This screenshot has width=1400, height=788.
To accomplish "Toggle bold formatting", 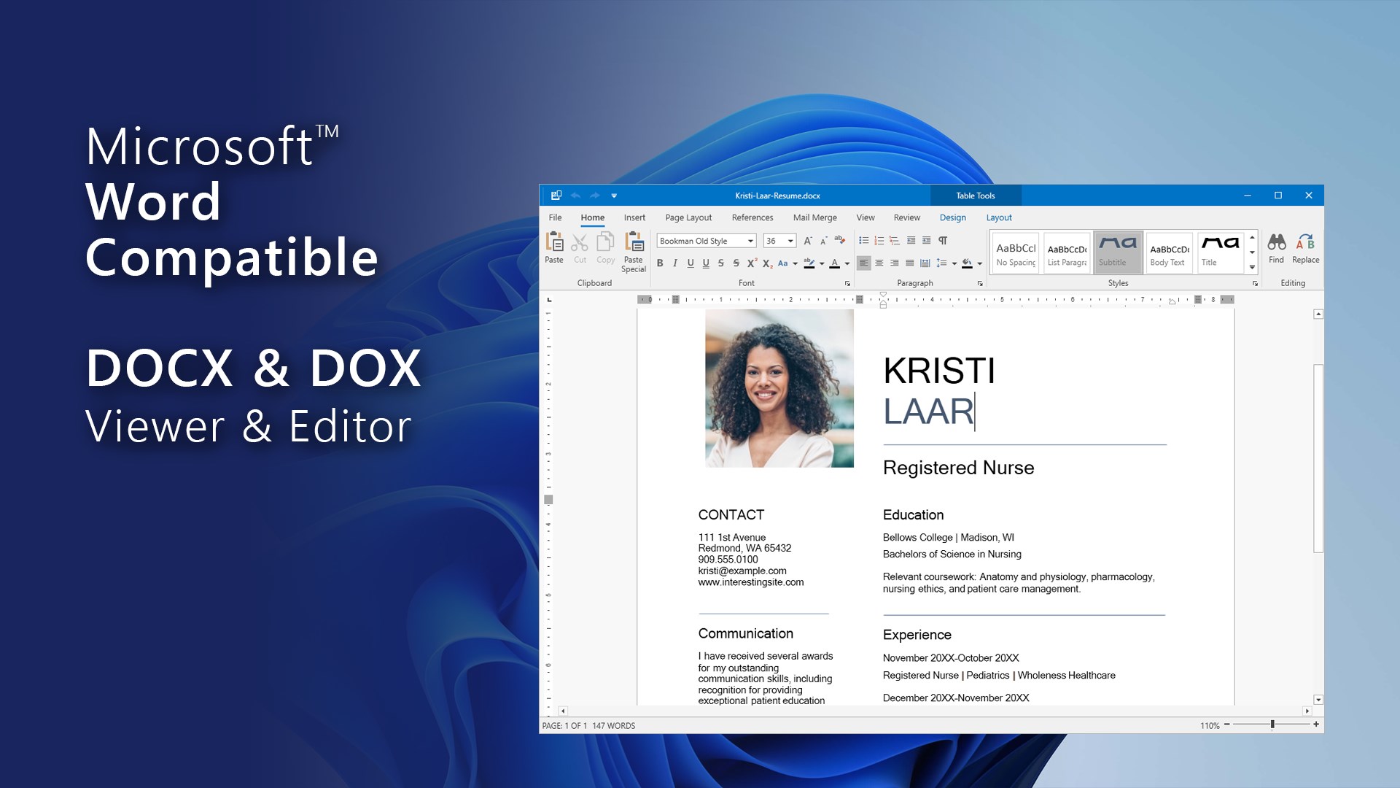I will coord(660,263).
